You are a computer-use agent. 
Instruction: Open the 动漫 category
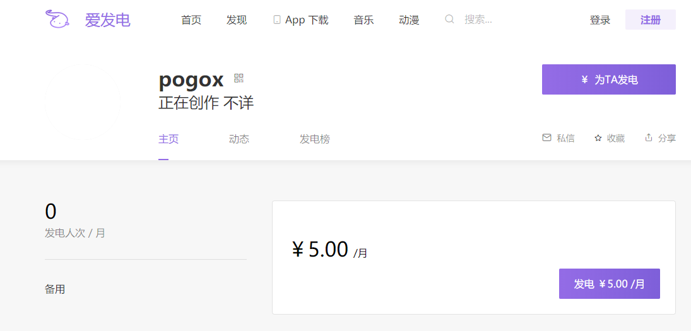(409, 20)
